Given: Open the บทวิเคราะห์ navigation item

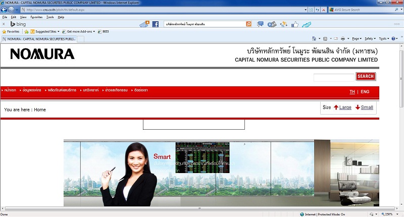Looking at the screenshot, I should [x=91, y=90].
